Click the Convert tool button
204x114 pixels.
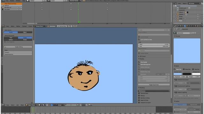tap(18, 52)
